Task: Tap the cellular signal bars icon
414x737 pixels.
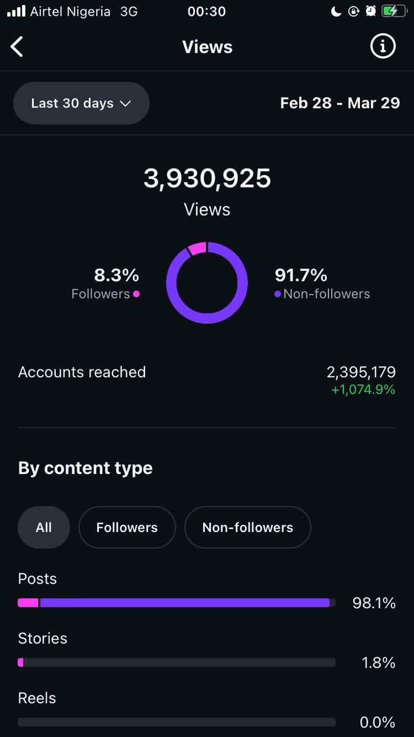Action: pyautogui.click(x=16, y=11)
